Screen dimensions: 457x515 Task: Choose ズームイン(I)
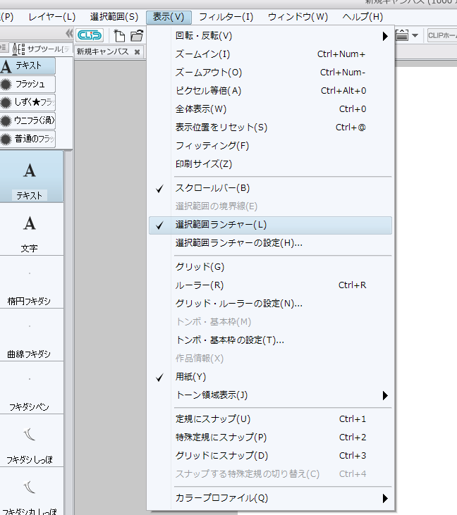[x=270, y=54]
